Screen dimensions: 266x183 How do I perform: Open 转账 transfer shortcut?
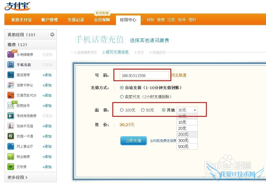click(x=150, y=20)
